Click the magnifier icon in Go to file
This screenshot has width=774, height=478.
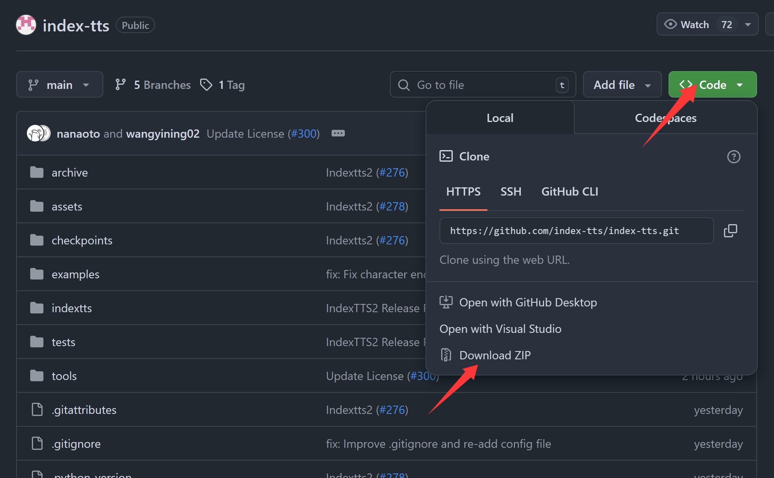coord(404,85)
